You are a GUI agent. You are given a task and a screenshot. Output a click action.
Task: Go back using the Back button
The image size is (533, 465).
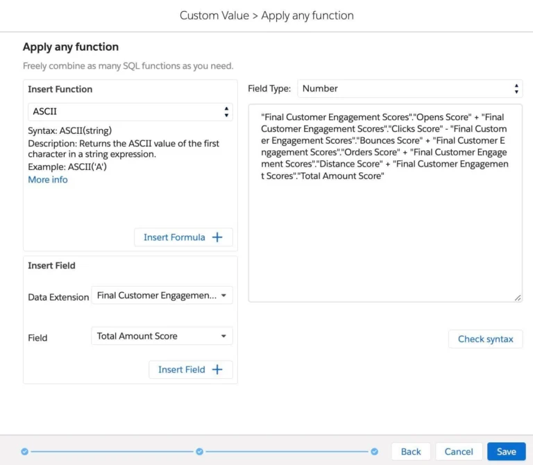(411, 452)
